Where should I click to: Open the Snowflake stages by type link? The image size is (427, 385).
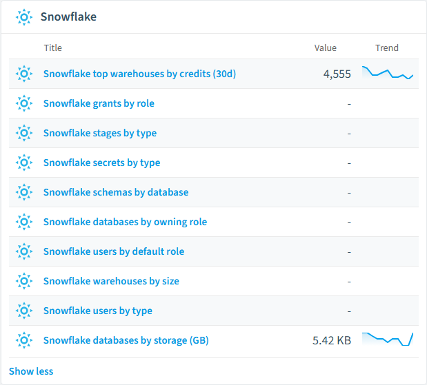pos(100,133)
